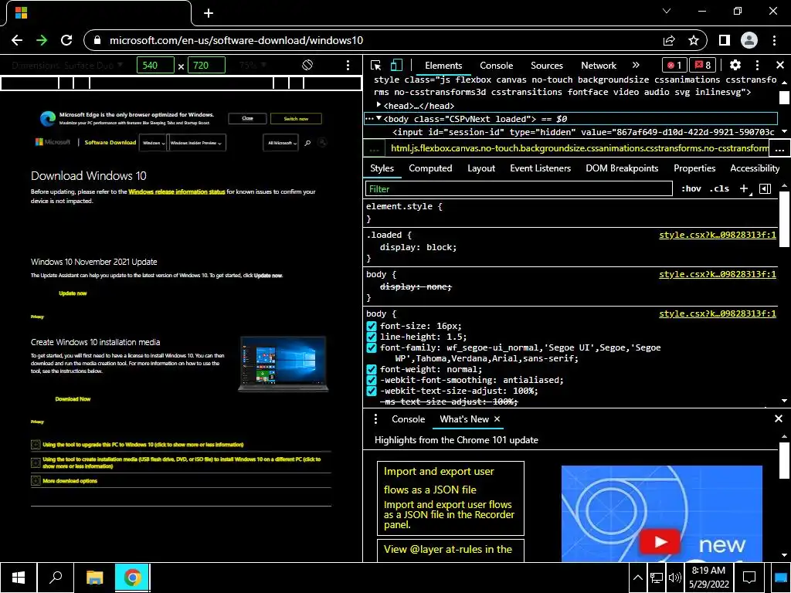Open the Windows dropdown in page nav
This screenshot has width=791, height=593.
[154, 143]
